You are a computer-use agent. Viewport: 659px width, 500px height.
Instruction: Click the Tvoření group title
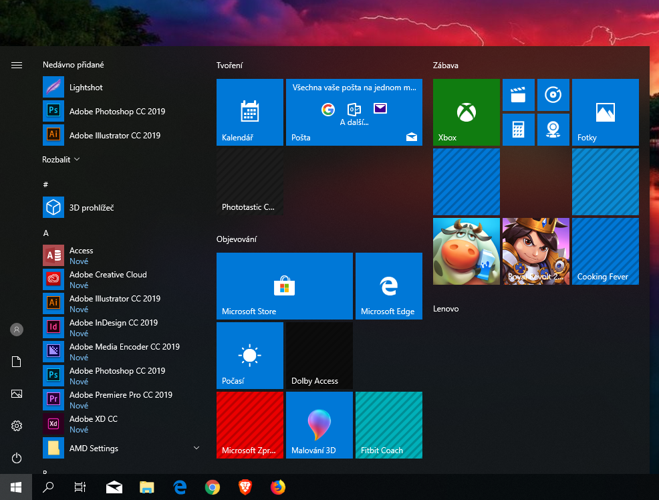[x=229, y=65]
